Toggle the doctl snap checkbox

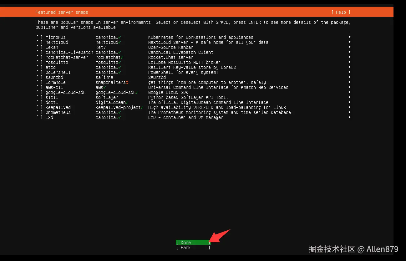pos(39,102)
